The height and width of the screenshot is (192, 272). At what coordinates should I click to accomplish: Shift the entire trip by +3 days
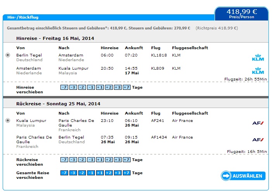(118, 173)
